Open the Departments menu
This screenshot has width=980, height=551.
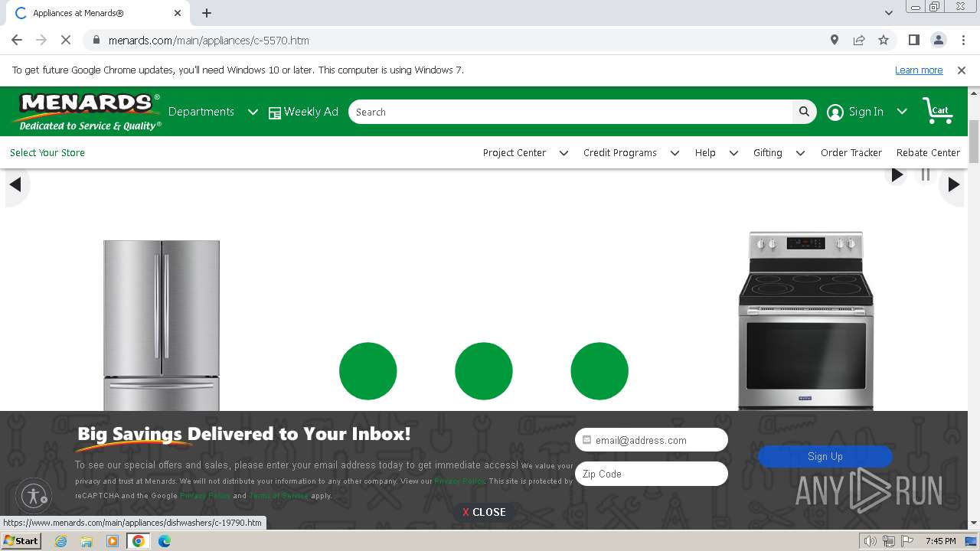201,112
